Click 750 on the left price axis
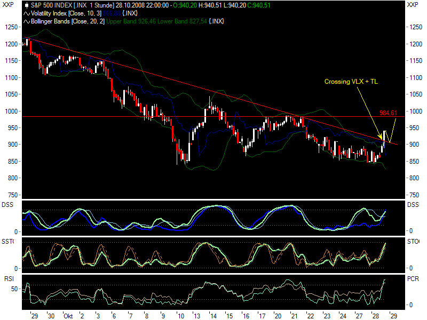Screen dimensions: 427x320 coord(13,195)
